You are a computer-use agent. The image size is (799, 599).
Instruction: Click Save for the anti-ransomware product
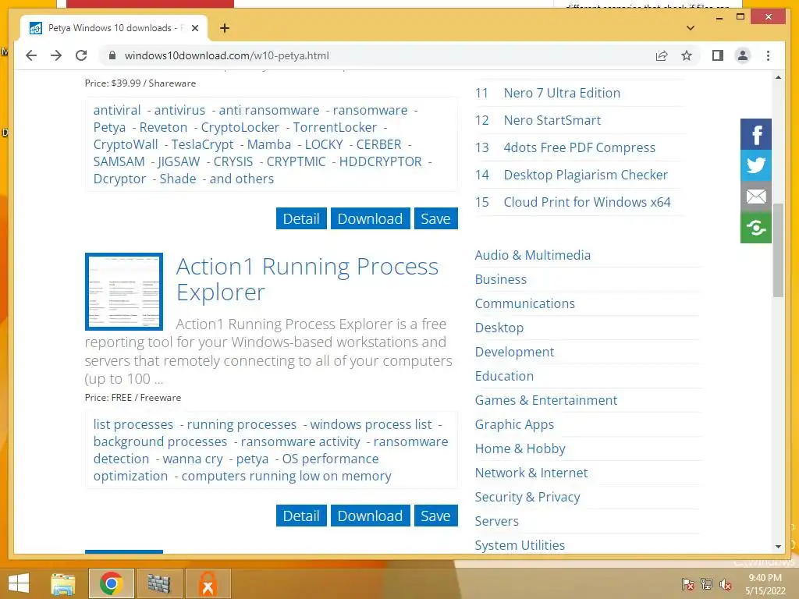(x=435, y=218)
